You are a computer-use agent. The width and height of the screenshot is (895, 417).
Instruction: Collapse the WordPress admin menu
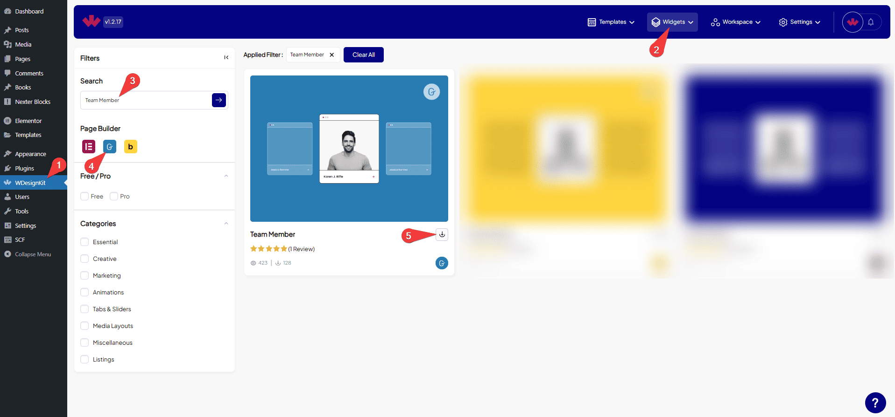coord(34,254)
